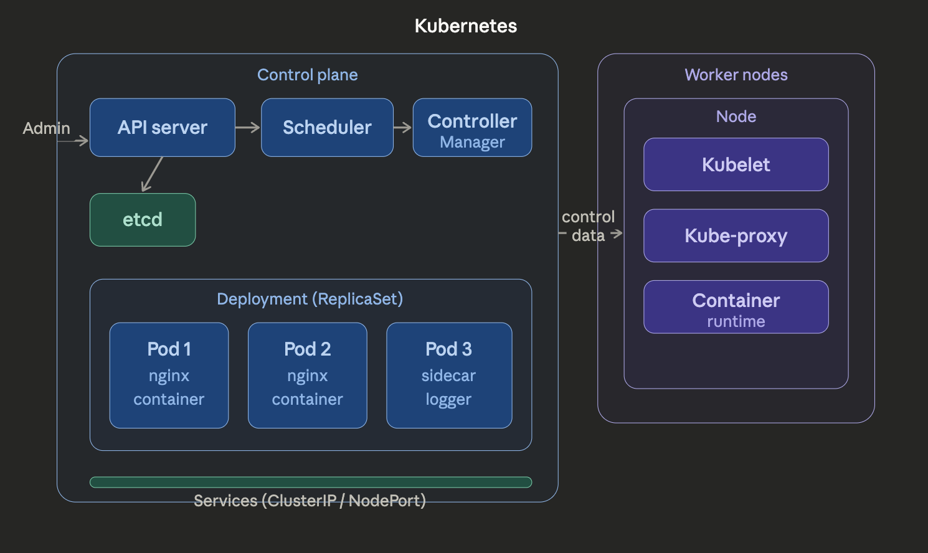Open the Container runtime node

click(736, 306)
